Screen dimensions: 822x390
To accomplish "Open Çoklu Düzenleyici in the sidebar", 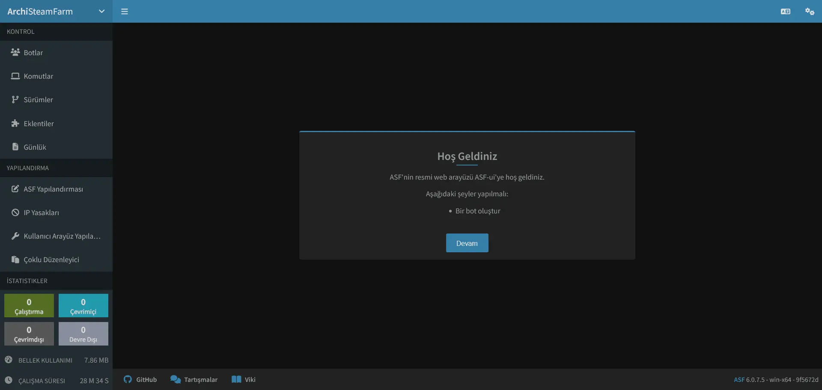I will pos(56,260).
